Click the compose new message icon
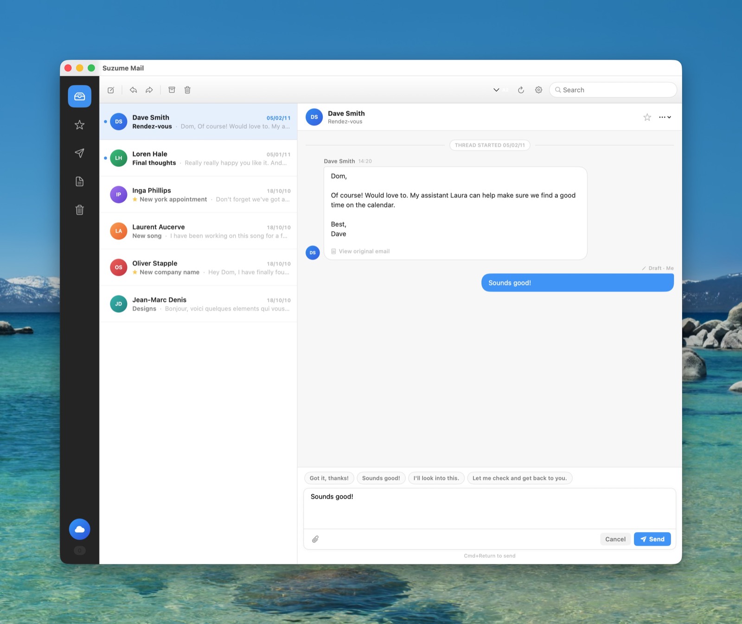The width and height of the screenshot is (742, 624). click(111, 90)
